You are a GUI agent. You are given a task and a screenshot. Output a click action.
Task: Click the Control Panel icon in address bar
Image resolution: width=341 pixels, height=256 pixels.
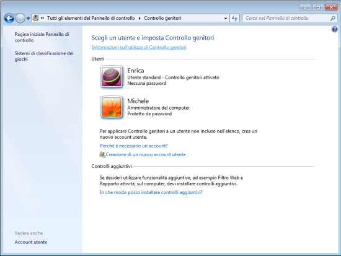pos(36,18)
